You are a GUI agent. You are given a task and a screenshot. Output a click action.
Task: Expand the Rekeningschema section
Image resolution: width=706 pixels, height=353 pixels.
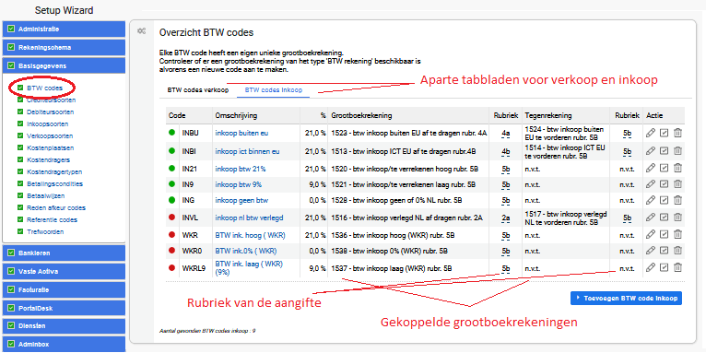(64, 47)
